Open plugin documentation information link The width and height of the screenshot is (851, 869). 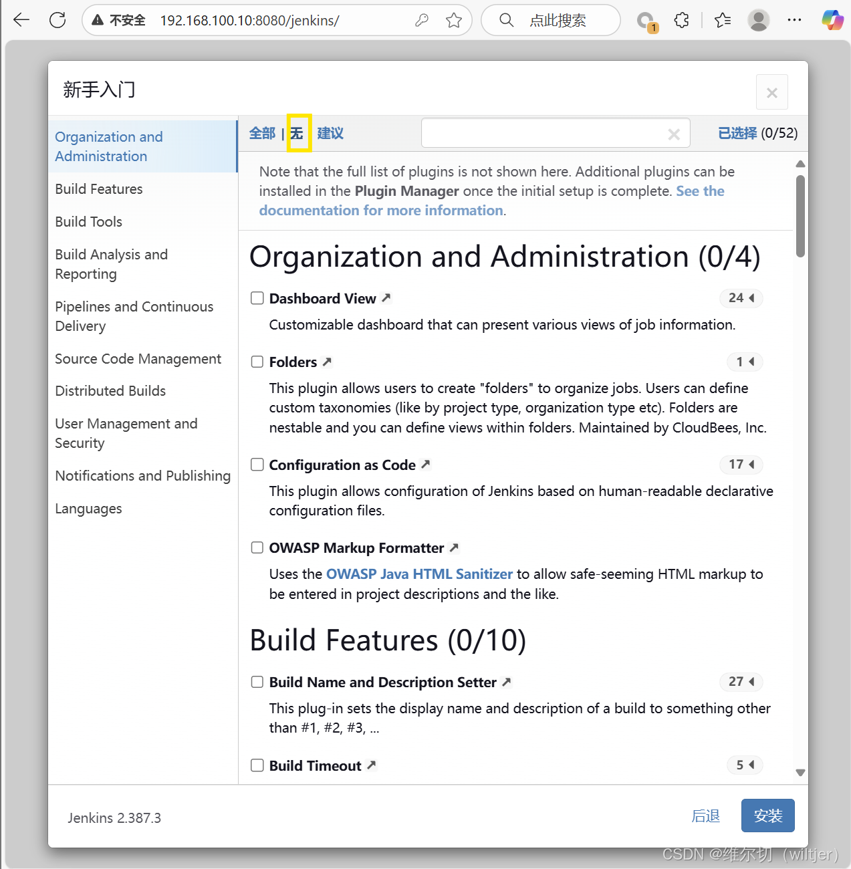click(492, 201)
